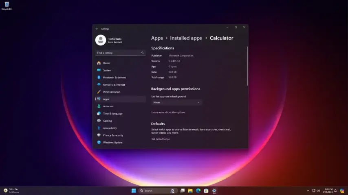Click the Windows Update icon
The width and height of the screenshot is (348, 195).
99,142
